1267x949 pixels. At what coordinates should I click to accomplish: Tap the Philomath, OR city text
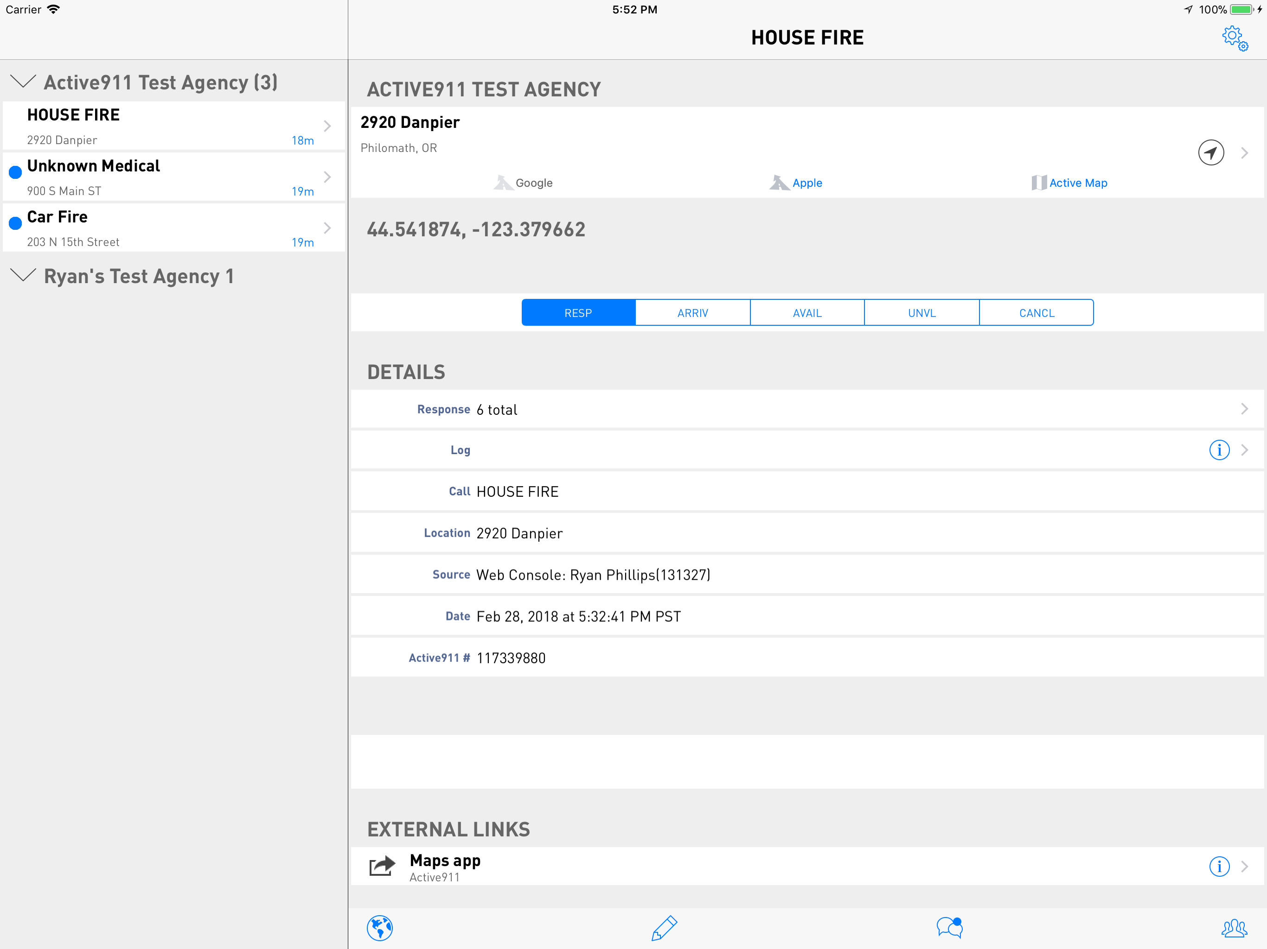click(399, 148)
